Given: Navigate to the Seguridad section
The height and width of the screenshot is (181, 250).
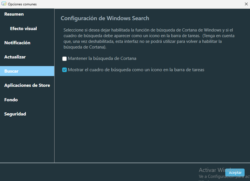Looking at the screenshot, I should point(15,114).
